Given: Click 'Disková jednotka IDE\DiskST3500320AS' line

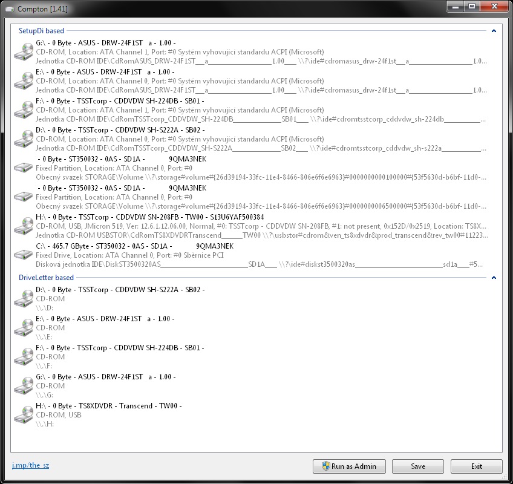Looking at the screenshot, I should tap(259, 264).
